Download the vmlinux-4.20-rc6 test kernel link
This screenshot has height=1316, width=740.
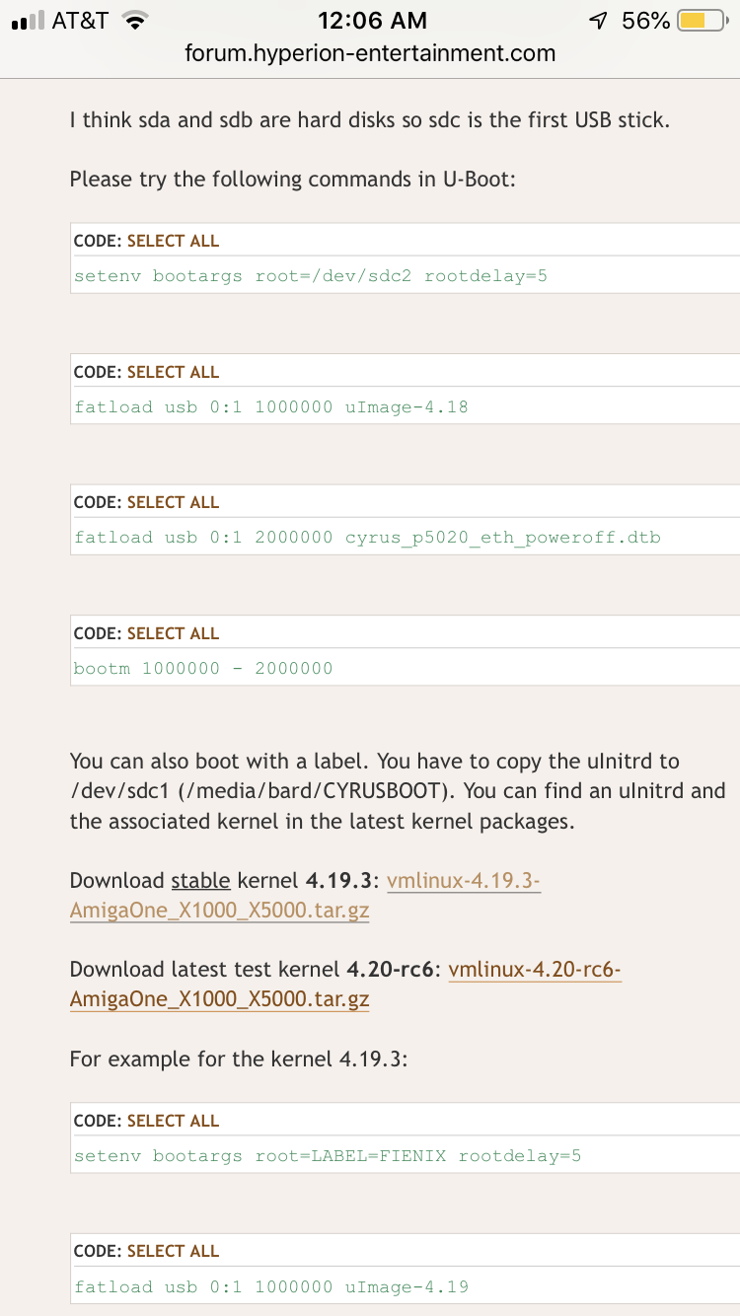534,970
